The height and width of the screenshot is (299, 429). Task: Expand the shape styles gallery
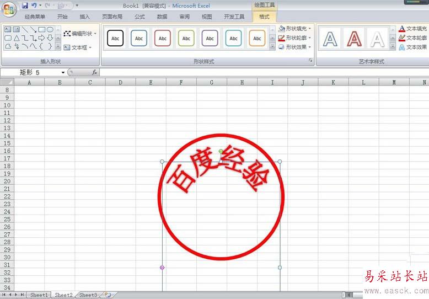click(272, 47)
